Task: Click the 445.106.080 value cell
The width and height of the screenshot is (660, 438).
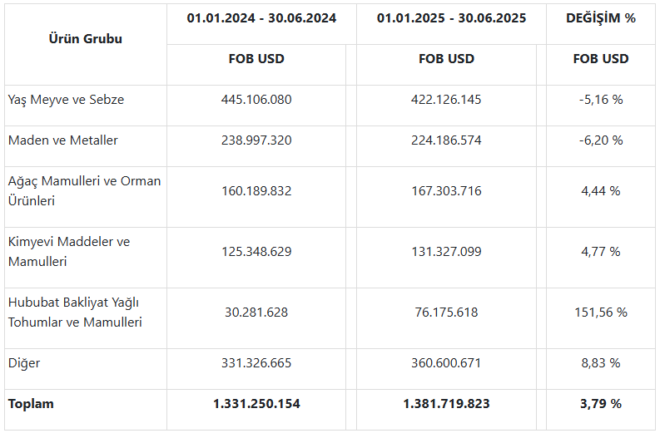Action: [x=256, y=100]
